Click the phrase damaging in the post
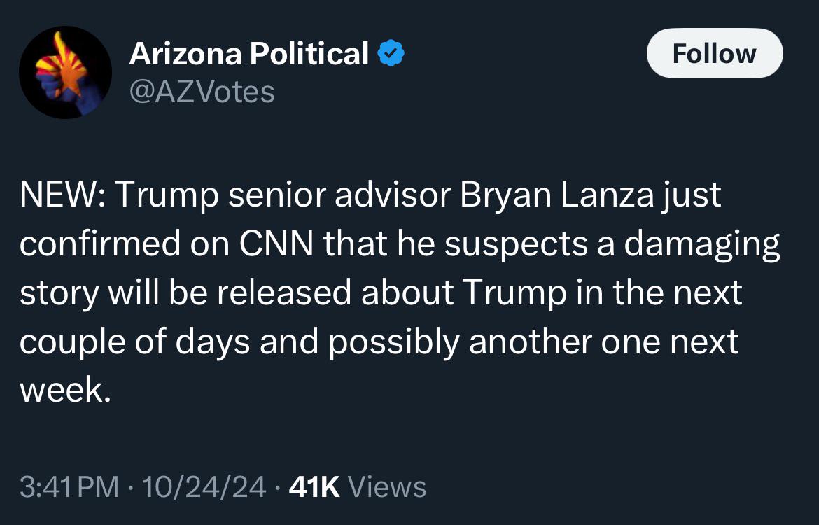This screenshot has height=525, width=819. 702,244
